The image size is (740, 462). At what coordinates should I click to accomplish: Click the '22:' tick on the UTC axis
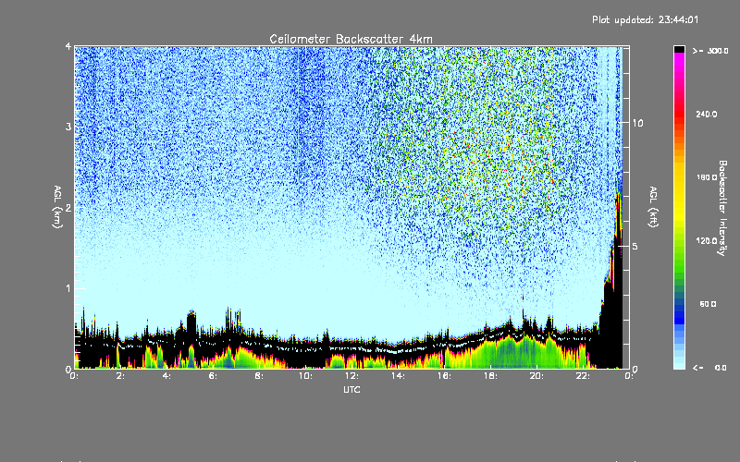click(584, 376)
